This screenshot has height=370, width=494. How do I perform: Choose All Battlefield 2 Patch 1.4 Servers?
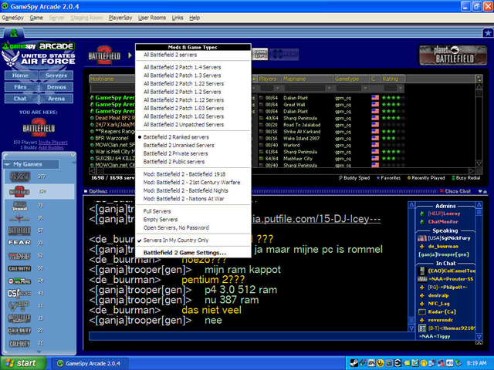coord(182,67)
